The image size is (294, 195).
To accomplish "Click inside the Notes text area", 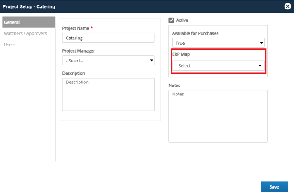I will 218,116.
